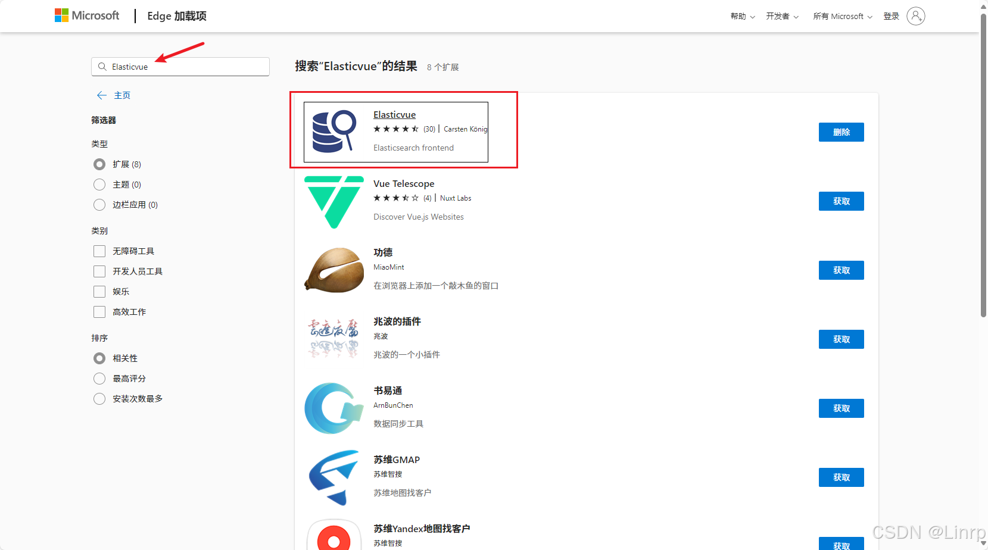Select the 边栏应用 (0) type filter
The image size is (988, 550).
pos(99,205)
